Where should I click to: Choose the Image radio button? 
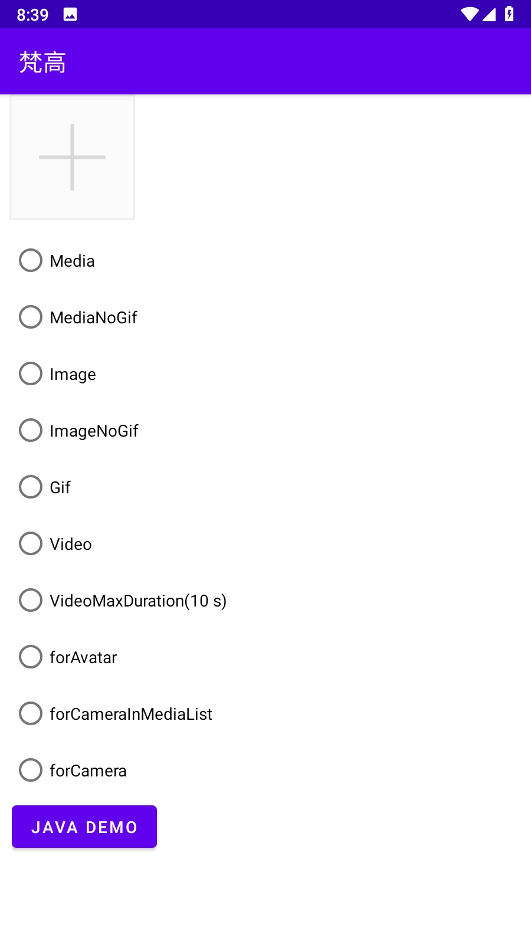point(31,373)
